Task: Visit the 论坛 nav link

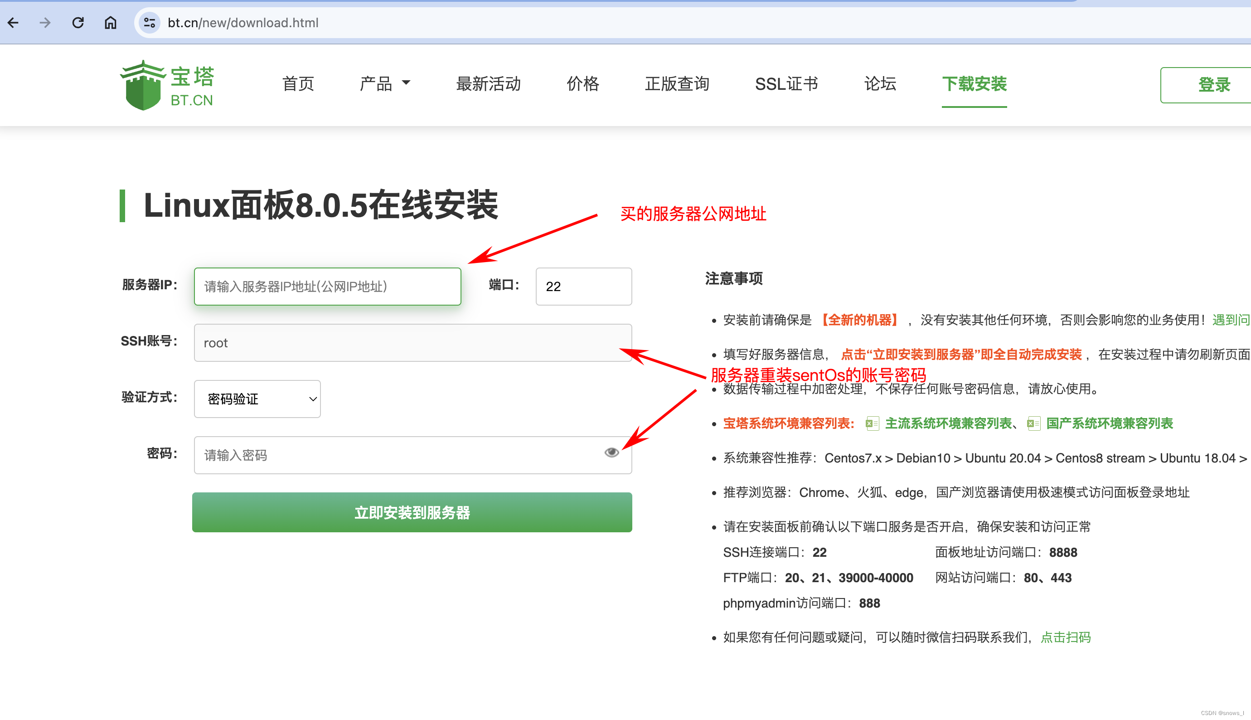Action: tap(880, 83)
